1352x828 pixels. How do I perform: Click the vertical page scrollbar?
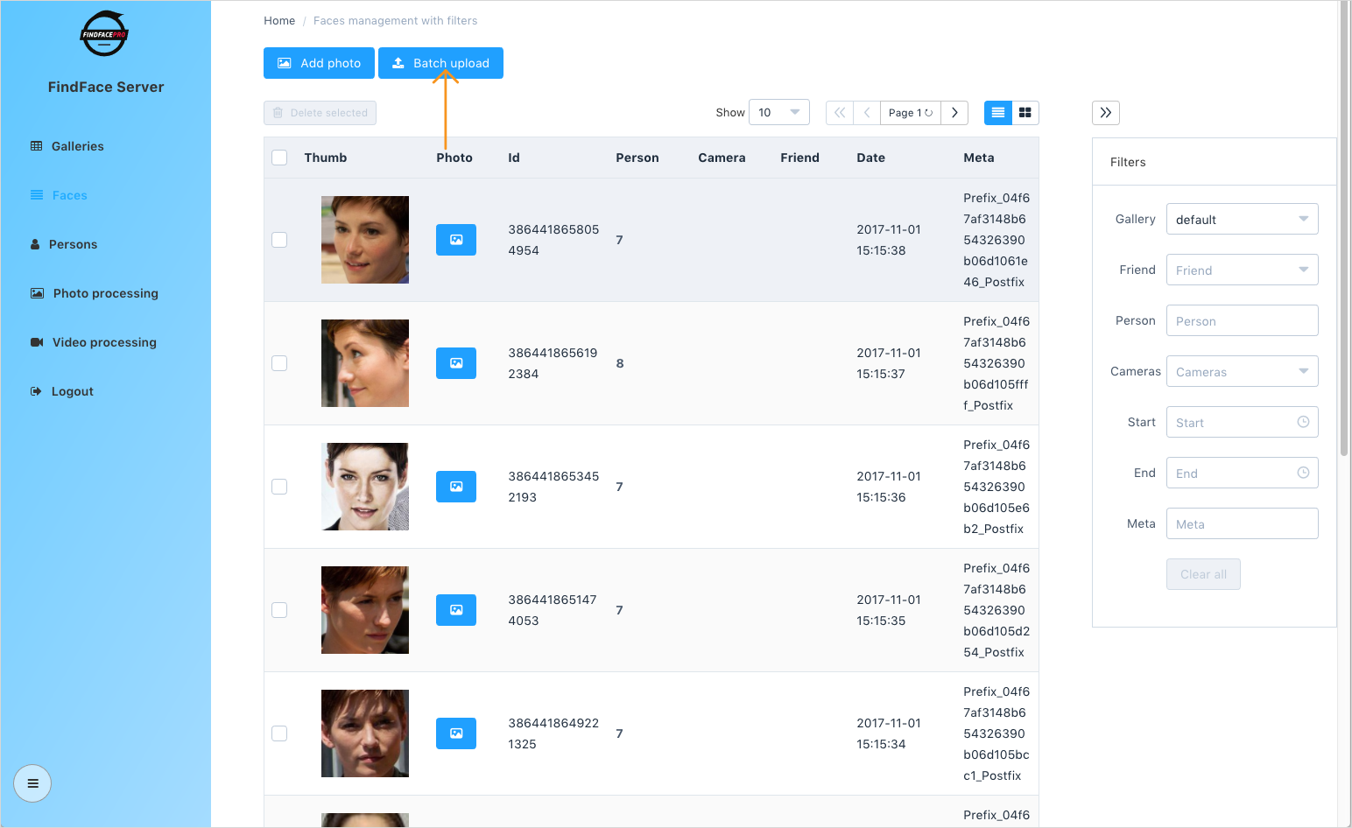coord(1344,228)
